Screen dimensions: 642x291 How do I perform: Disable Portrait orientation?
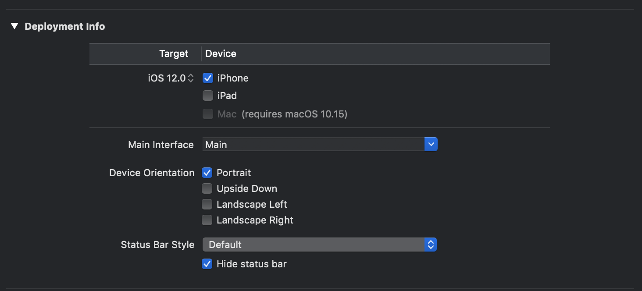click(207, 173)
